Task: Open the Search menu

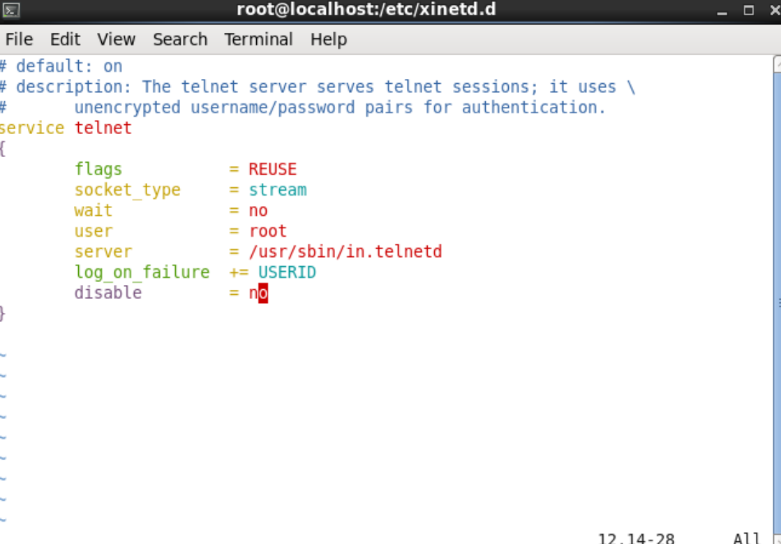Action: click(x=180, y=39)
